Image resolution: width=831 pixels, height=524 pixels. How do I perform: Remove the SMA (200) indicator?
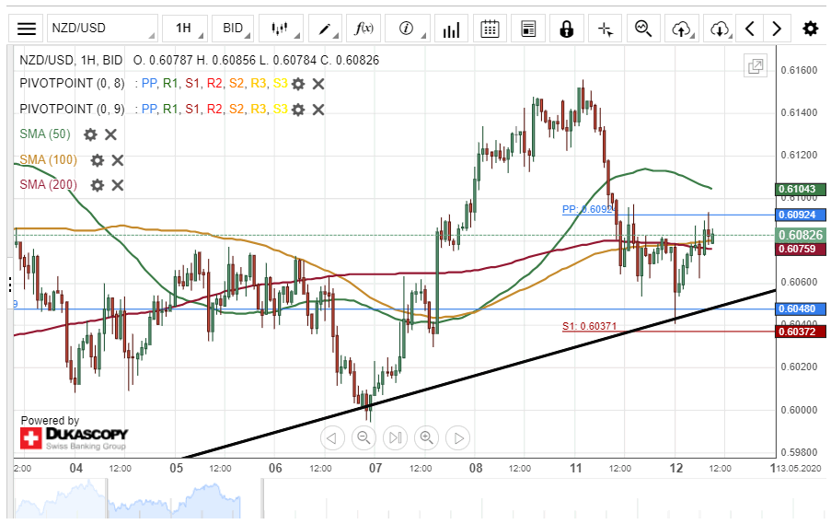coord(117,185)
